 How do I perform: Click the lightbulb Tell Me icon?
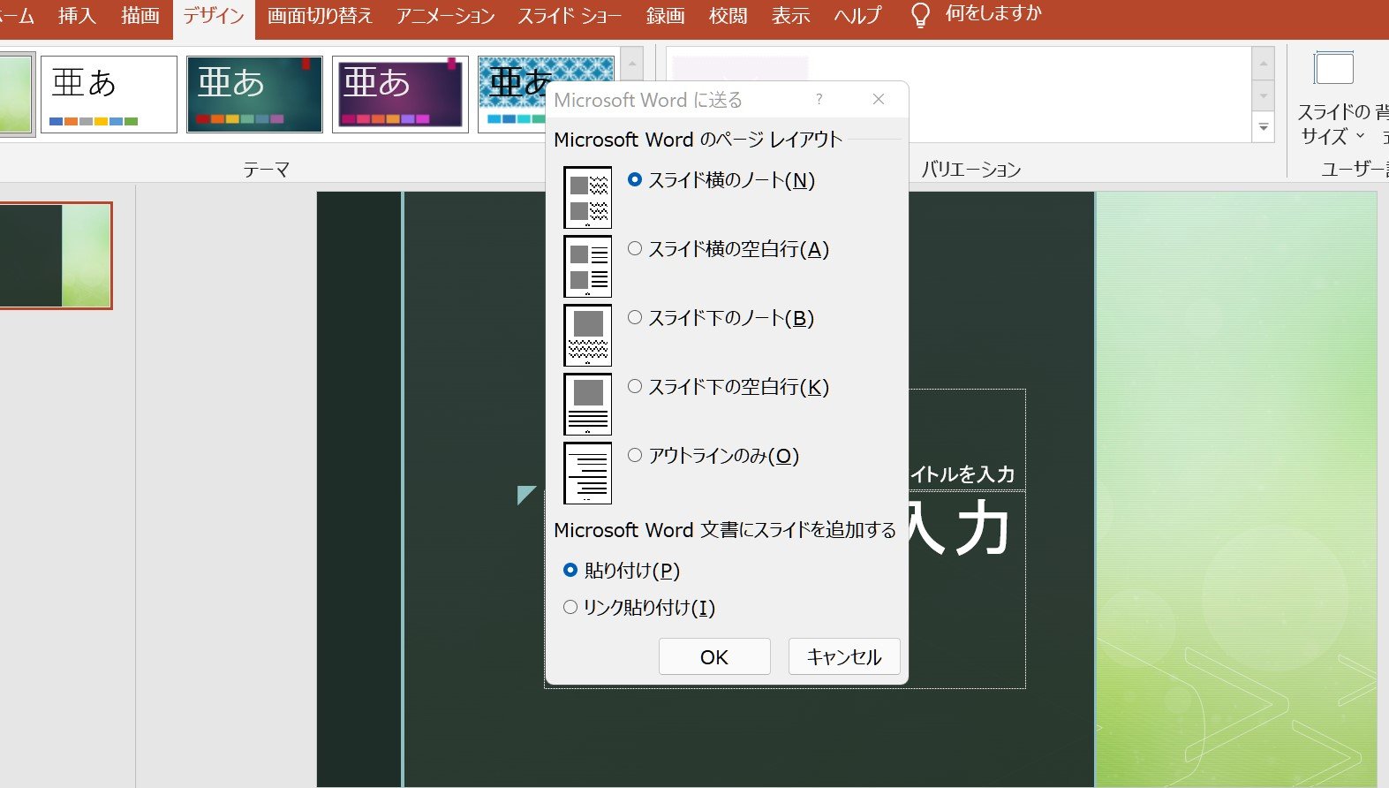point(920,15)
